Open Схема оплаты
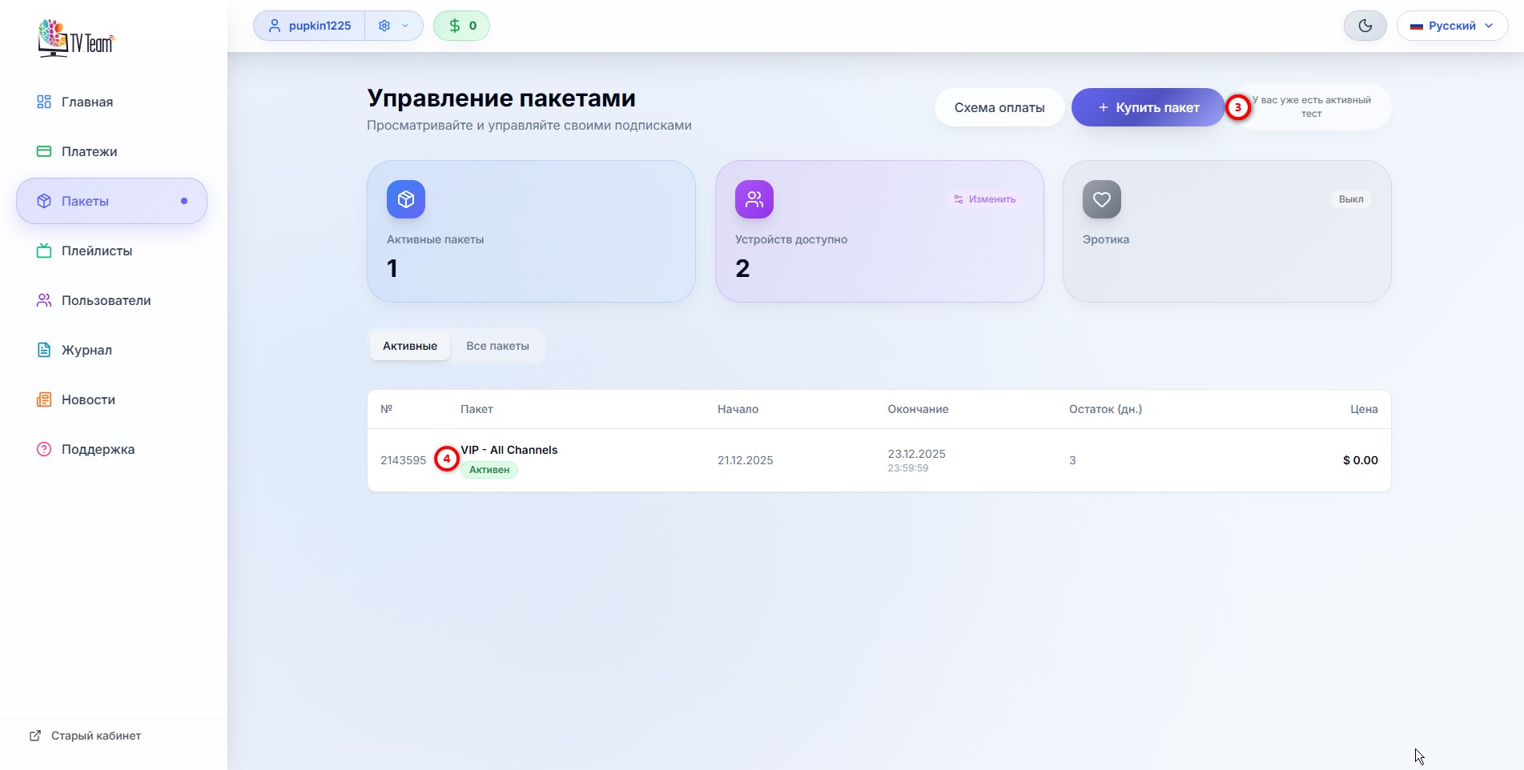The height and width of the screenshot is (770, 1524). click(x=999, y=107)
